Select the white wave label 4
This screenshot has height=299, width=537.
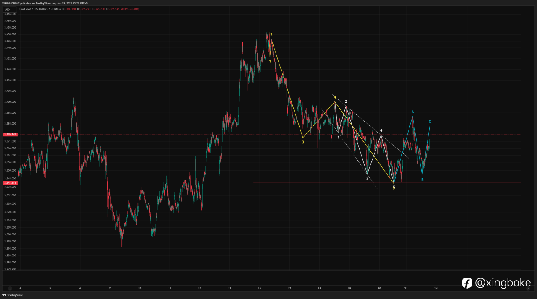pyautogui.click(x=381, y=131)
